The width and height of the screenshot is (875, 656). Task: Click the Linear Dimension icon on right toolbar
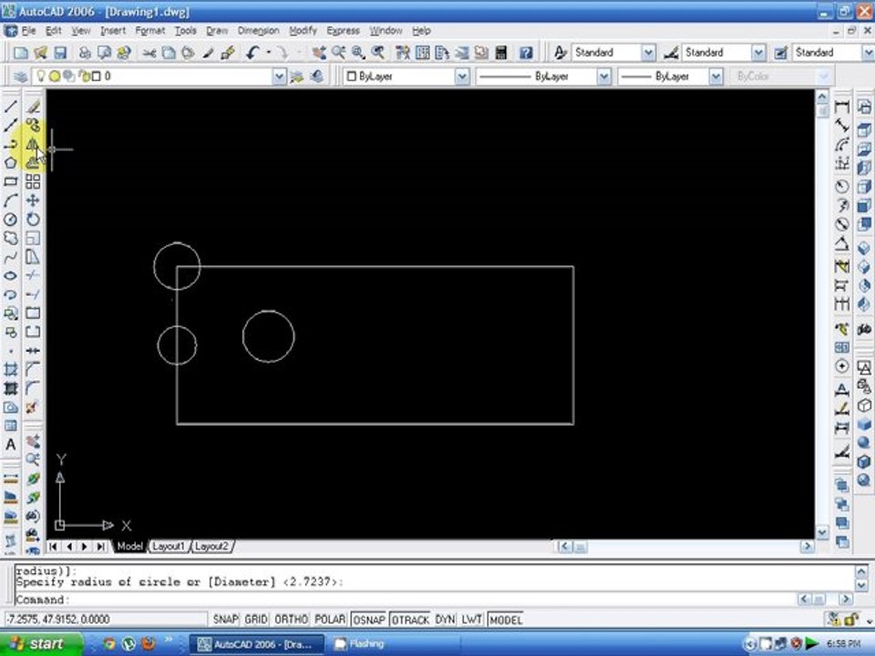[x=842, y=106]
